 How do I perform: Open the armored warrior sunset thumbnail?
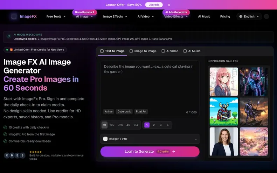[254, 112]
